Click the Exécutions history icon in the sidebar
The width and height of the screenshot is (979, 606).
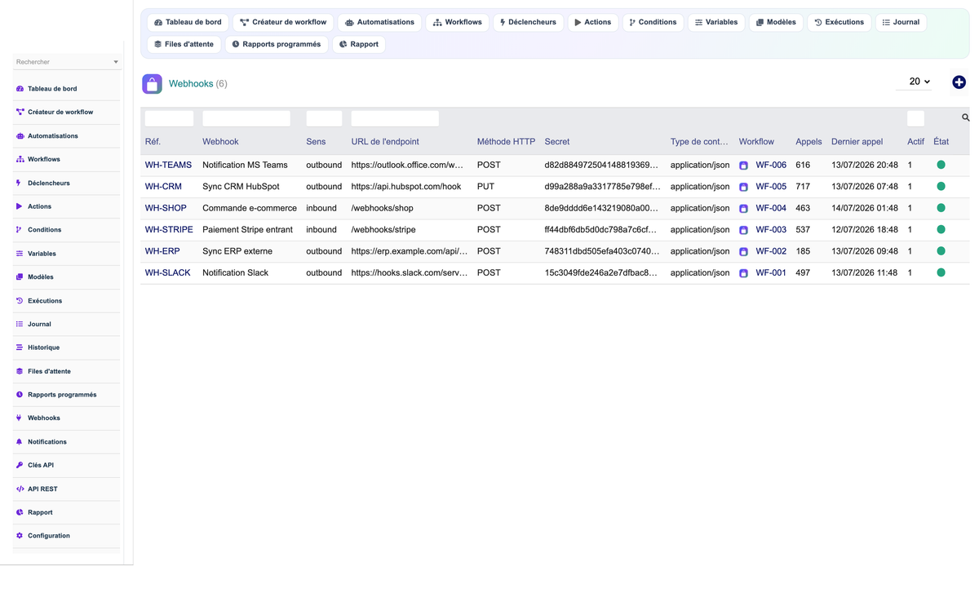click(x=20, y=300)
